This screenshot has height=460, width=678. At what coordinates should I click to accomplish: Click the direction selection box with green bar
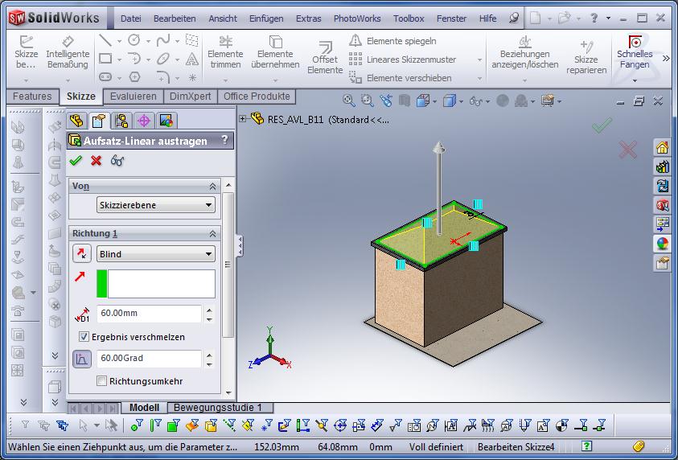[156, 284]
